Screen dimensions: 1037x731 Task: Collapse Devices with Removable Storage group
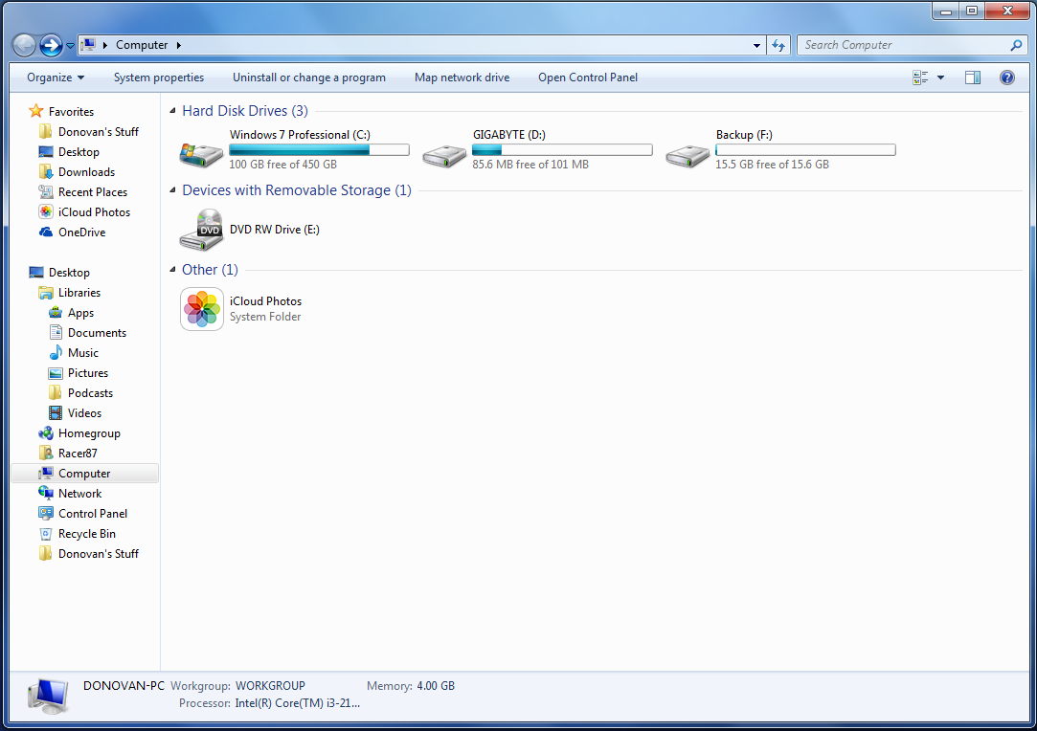(172, 190)
